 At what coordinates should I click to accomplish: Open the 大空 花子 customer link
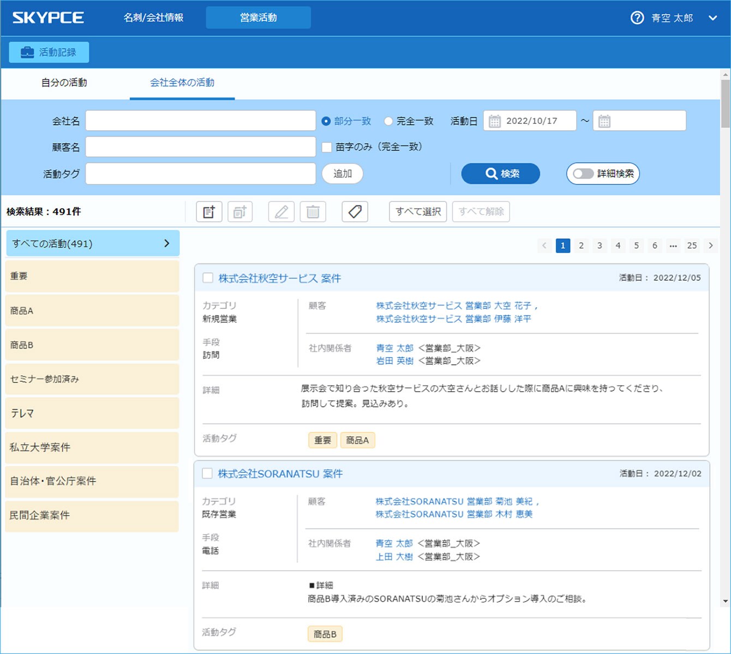[511, 305]
